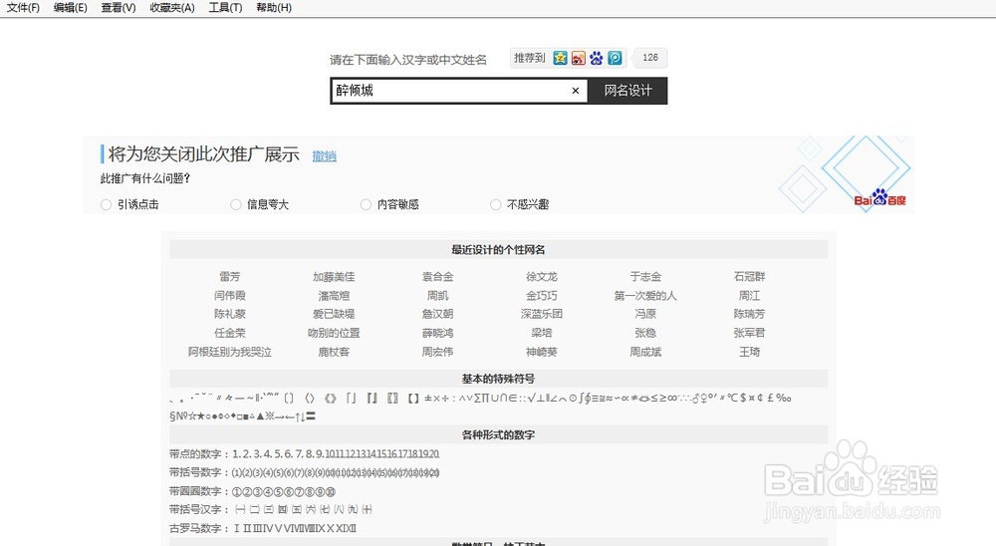
Task: Open the recent name 周宏伟
Action: click(x=437, y=352)
